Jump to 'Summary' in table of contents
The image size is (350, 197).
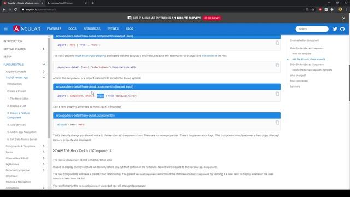(295, 86)
